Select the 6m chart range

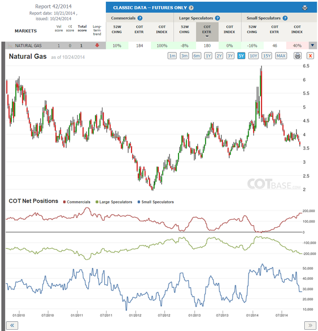tap(197, 56)
